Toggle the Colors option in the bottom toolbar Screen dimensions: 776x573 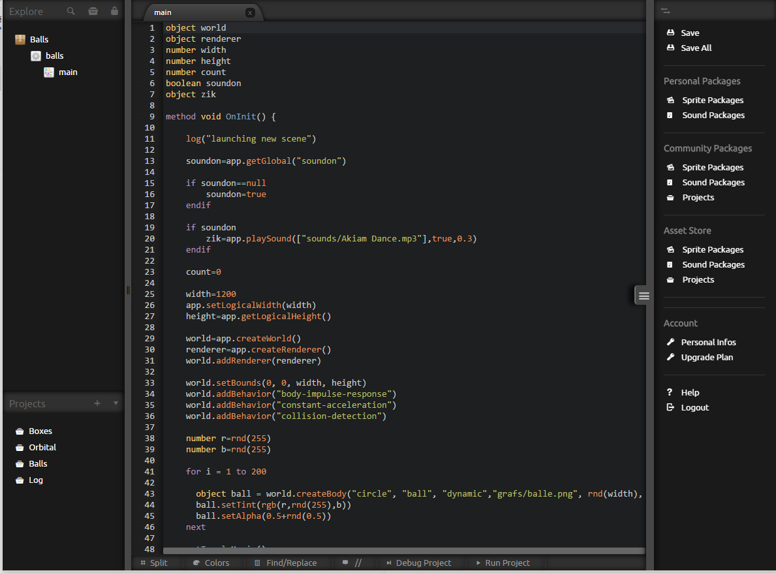[x=212, y=563]
